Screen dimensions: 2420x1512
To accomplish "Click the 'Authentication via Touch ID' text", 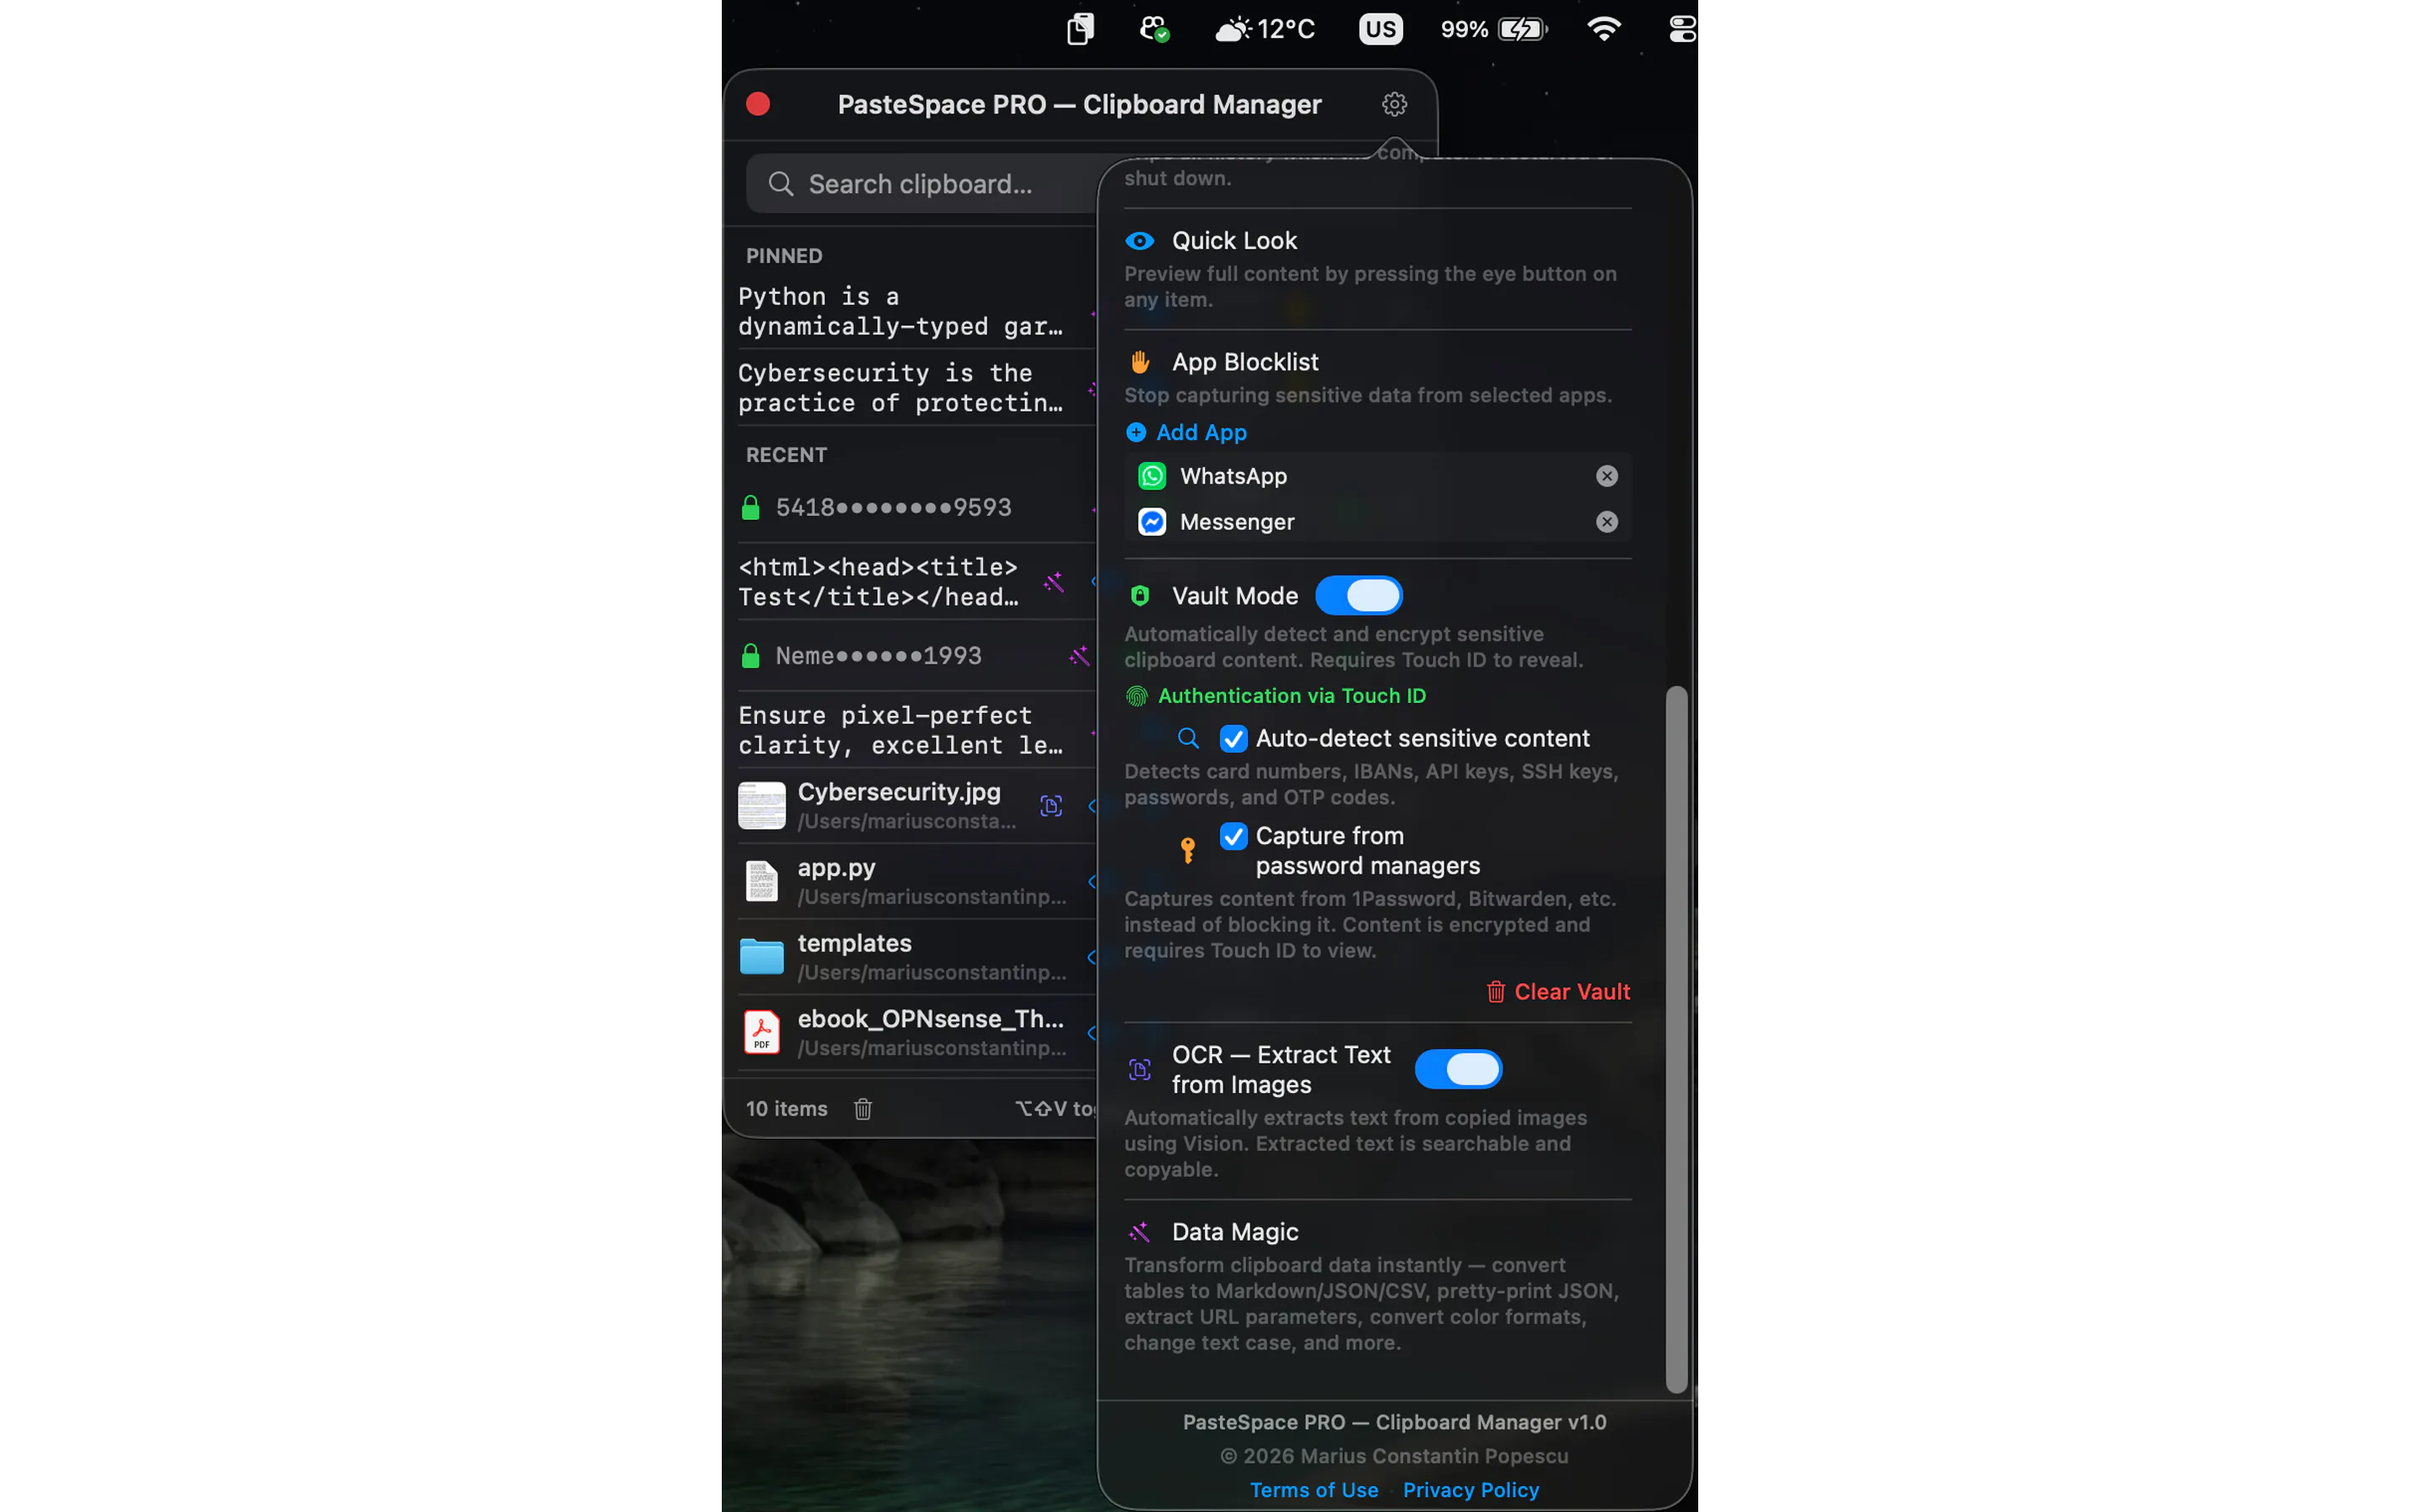I will [x=1291, y=696].
